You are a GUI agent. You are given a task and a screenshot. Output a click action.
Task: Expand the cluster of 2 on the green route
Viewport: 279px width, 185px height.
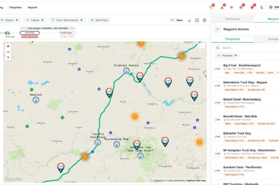tap(85, 157)
